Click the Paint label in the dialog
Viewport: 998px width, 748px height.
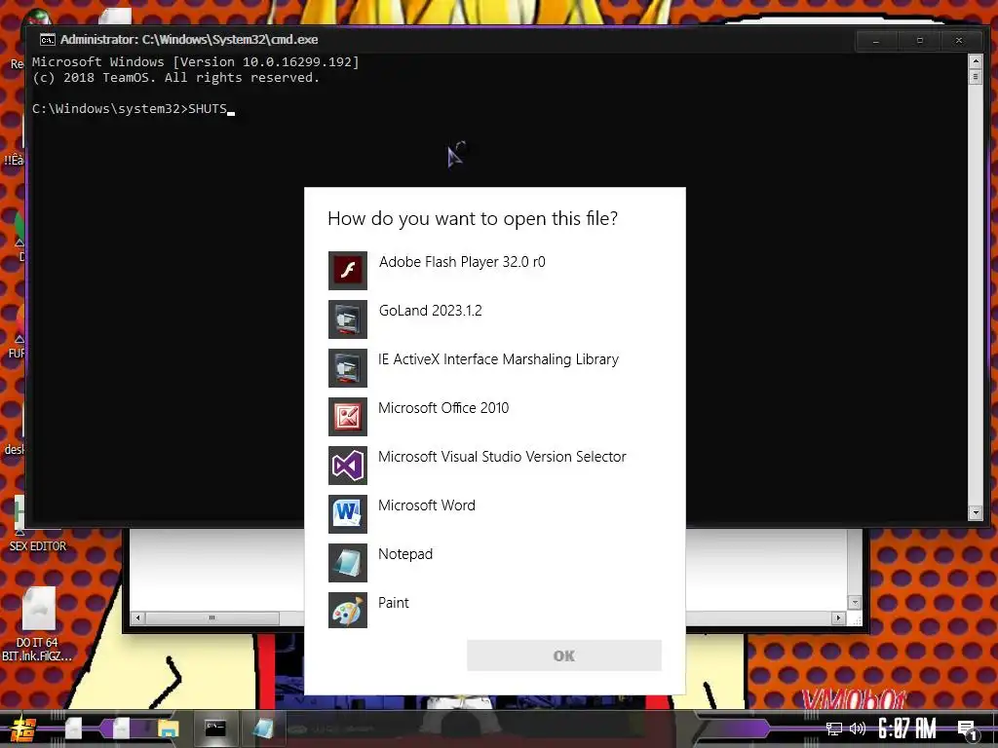click(394, 603)
